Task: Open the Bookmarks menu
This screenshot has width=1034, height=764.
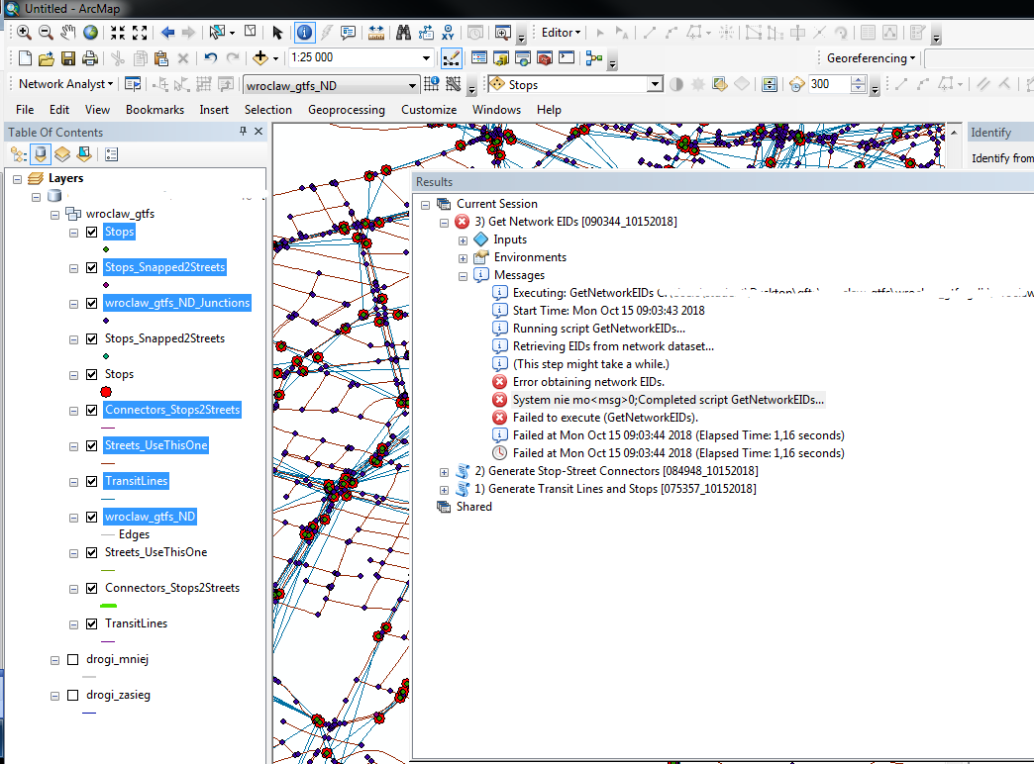Action: tap(155, 110)
